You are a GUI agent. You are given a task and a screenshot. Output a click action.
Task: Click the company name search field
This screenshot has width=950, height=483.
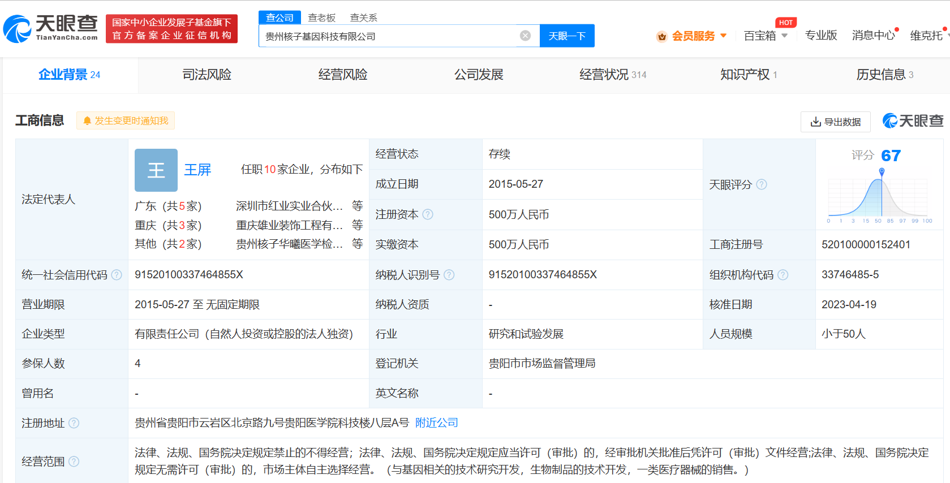pos(390,36)
